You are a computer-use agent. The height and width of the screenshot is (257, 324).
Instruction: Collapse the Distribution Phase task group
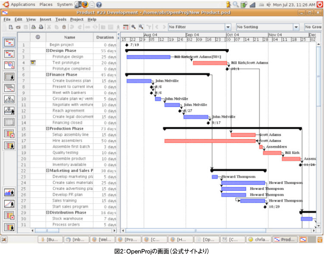47,213
